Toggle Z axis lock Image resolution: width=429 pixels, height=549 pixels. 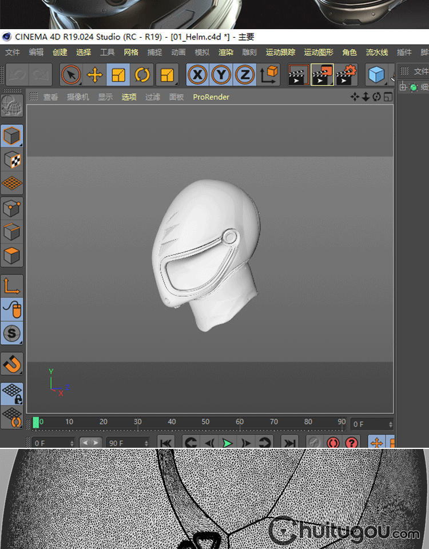[x=245, y=74]
